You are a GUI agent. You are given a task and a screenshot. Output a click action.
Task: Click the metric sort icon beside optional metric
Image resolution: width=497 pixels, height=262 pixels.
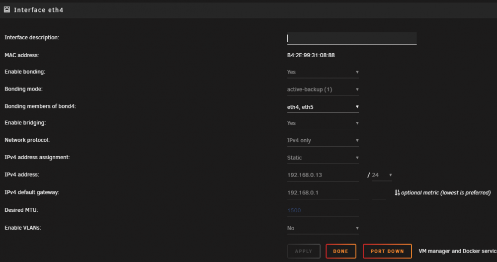tap(397, 192)
